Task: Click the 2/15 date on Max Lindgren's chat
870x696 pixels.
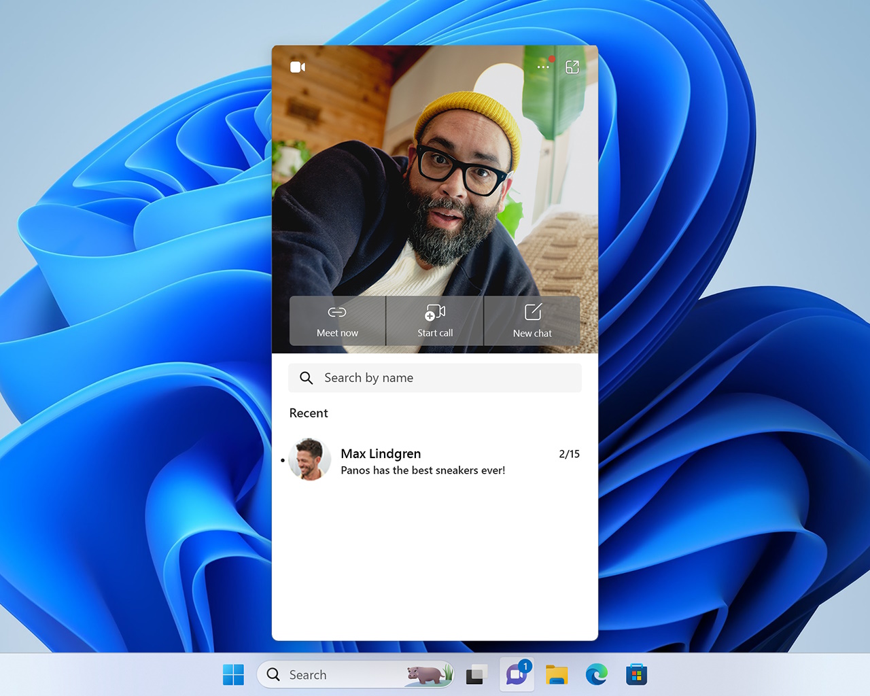Action: [570, 453]
